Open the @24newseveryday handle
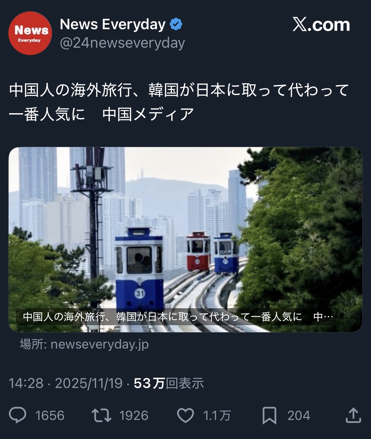 [122, 43]
